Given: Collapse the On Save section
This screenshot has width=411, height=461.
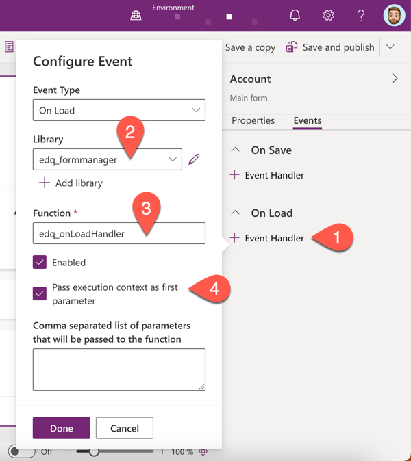Looking at the screenshot, I should point(236,150).
